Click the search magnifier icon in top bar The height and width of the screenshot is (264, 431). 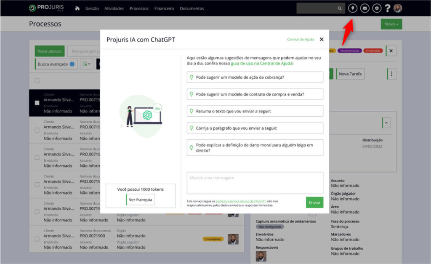click(x=340, y=8)
